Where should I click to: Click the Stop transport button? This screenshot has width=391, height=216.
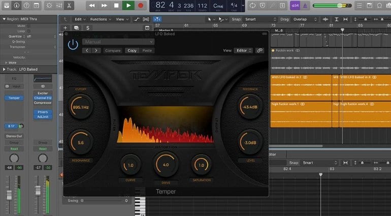point(116,6)
